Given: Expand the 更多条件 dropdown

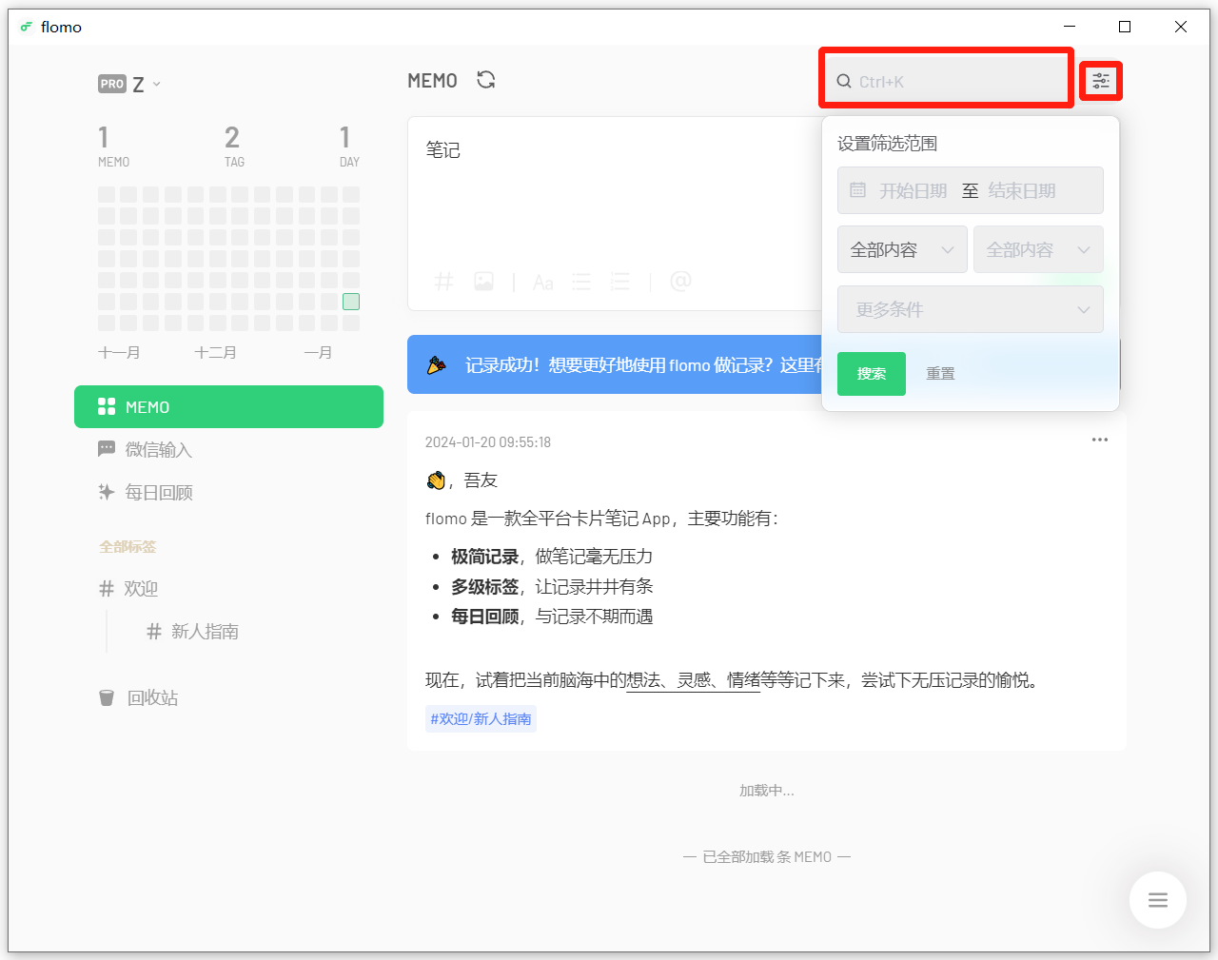Looking at the screenshot, I should pyautogui.click(x=971, y=309).
